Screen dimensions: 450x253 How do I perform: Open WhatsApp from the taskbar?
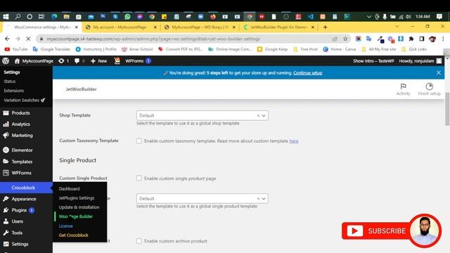point(127,17)
